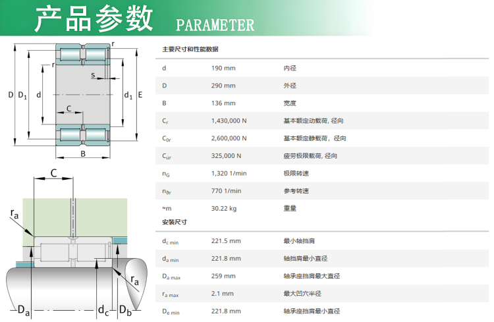Screen dimensions: 494x322
Task: Click the nG symbol in the table
Action: [x=166, y=174]
